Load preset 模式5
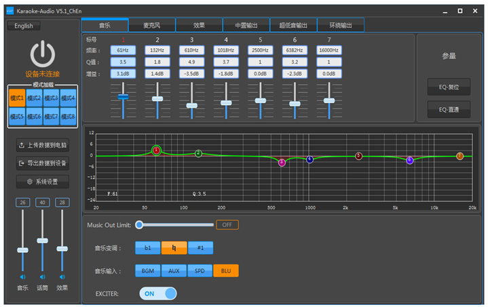This screenshot has width=488, height=307. (x=17, y=117)
